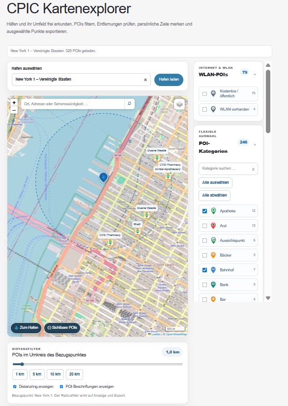Click the Morton Williams pharmacy marker labeled Mstr
288x406 pixels.
pos(137,231)
